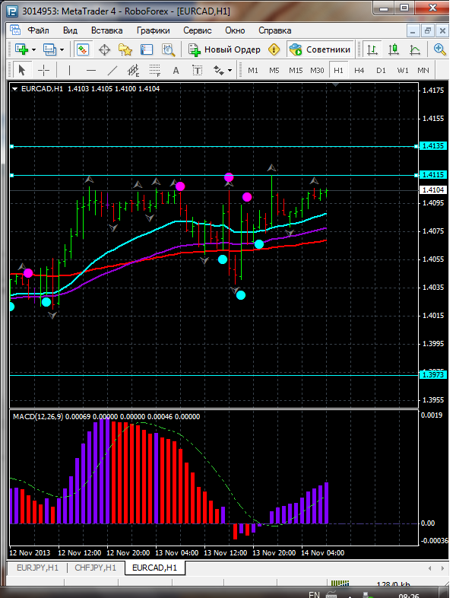
Task: Toggle the Data Window crosshair-circle icon
Action: point(104,49)
